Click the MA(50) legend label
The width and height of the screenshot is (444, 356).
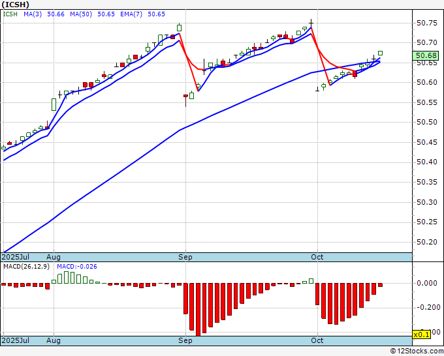(x=81, y=14)
